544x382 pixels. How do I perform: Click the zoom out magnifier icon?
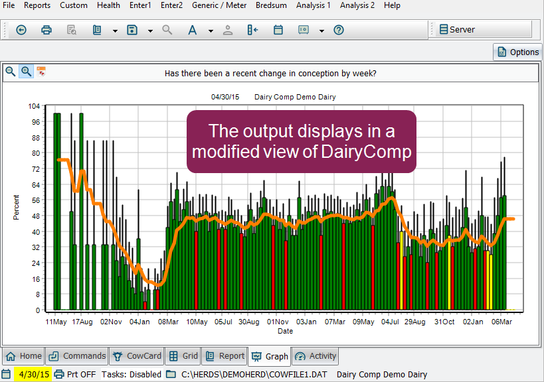pos(11,72)
